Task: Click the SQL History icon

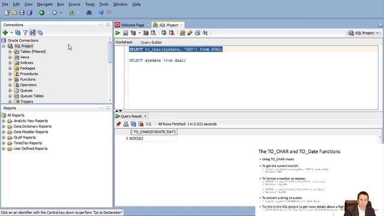Action: (197, 33)
